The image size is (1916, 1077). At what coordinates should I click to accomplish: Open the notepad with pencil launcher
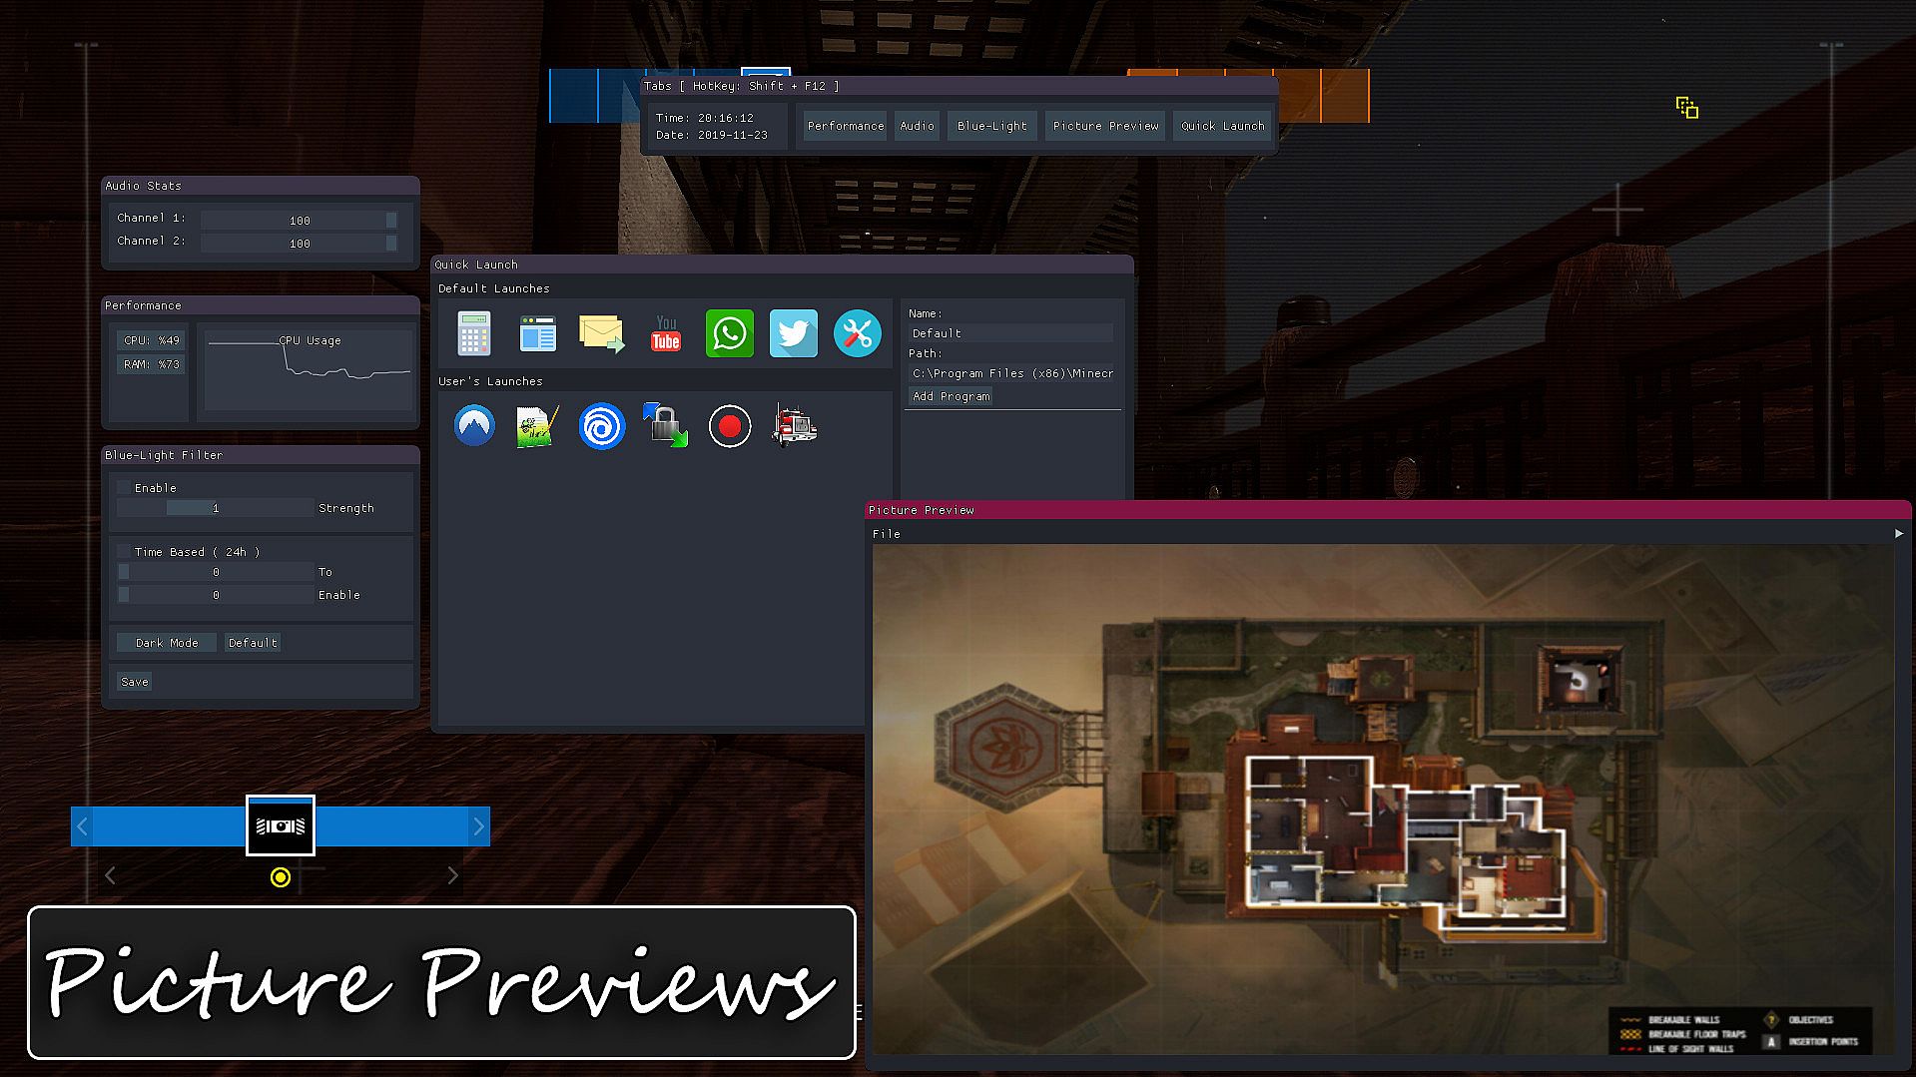click(x=537, y=426)
